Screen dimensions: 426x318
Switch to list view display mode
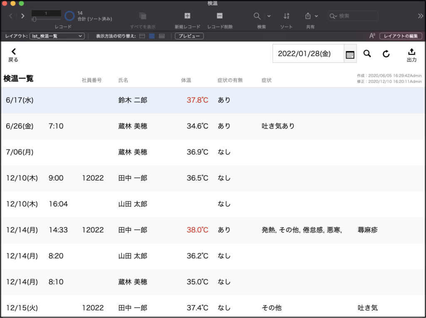(152, 36)
